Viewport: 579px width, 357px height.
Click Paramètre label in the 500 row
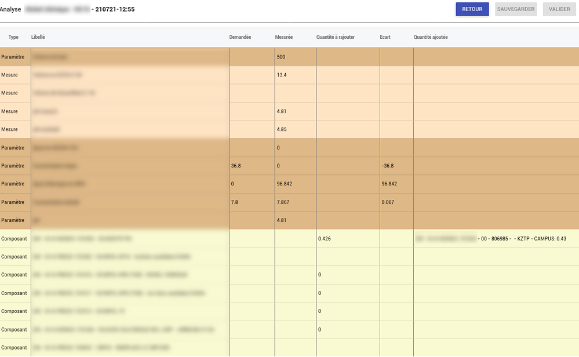(13, 57)
